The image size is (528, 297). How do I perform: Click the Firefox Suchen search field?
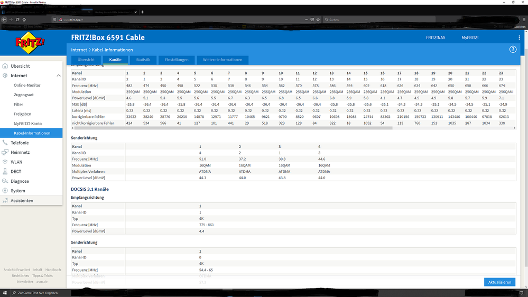(379, 20)
